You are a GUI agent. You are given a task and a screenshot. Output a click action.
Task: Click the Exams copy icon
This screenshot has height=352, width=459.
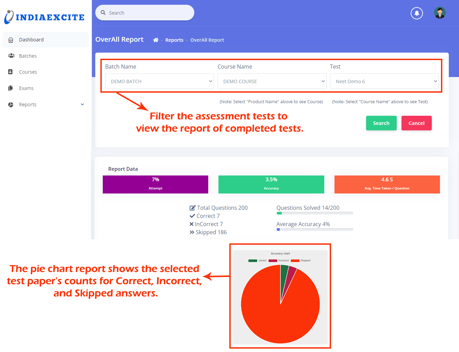tap(11, 88)
